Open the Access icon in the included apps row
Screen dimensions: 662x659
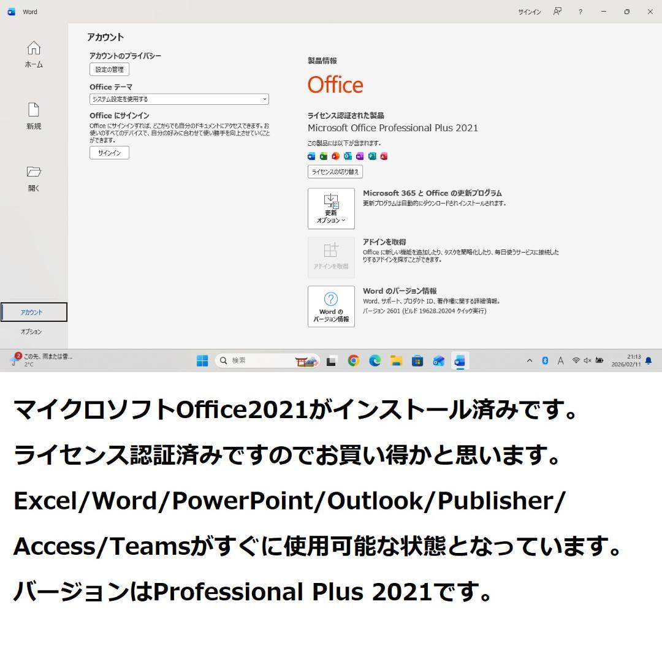pyautogui.click(x=384, y=156)
